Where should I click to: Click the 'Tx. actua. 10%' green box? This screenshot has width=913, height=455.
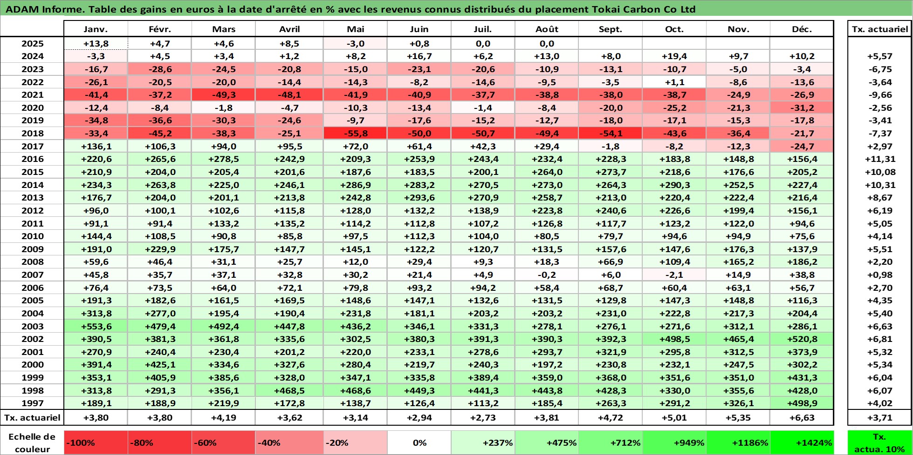(x=879, y=442)
